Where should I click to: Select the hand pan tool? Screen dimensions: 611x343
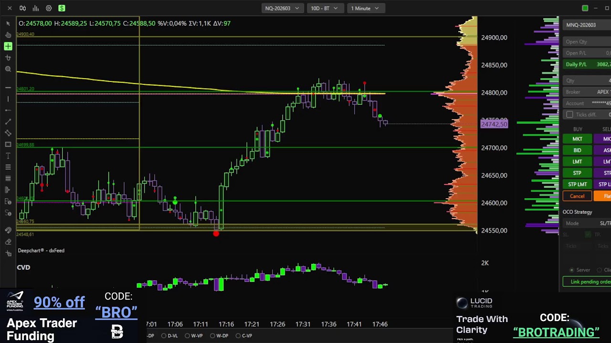coord(8,35)
